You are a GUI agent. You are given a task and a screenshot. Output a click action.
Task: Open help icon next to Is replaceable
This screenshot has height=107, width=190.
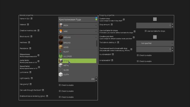pyautogui.click(x=112, y=60)
